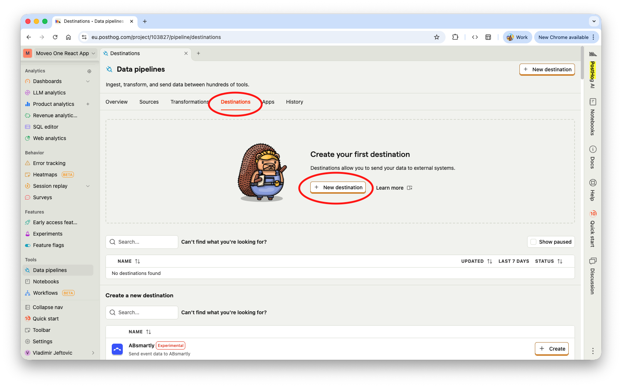The image size is (622, 387).
Task: Select the Destinations pipeline tab
Action: pos(236,102)
